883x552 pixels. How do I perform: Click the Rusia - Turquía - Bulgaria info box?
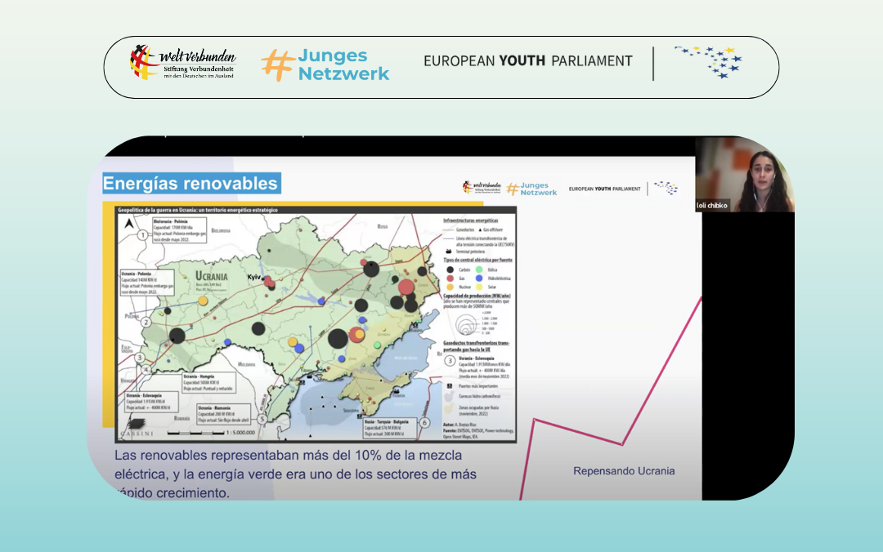pos(390,428)
